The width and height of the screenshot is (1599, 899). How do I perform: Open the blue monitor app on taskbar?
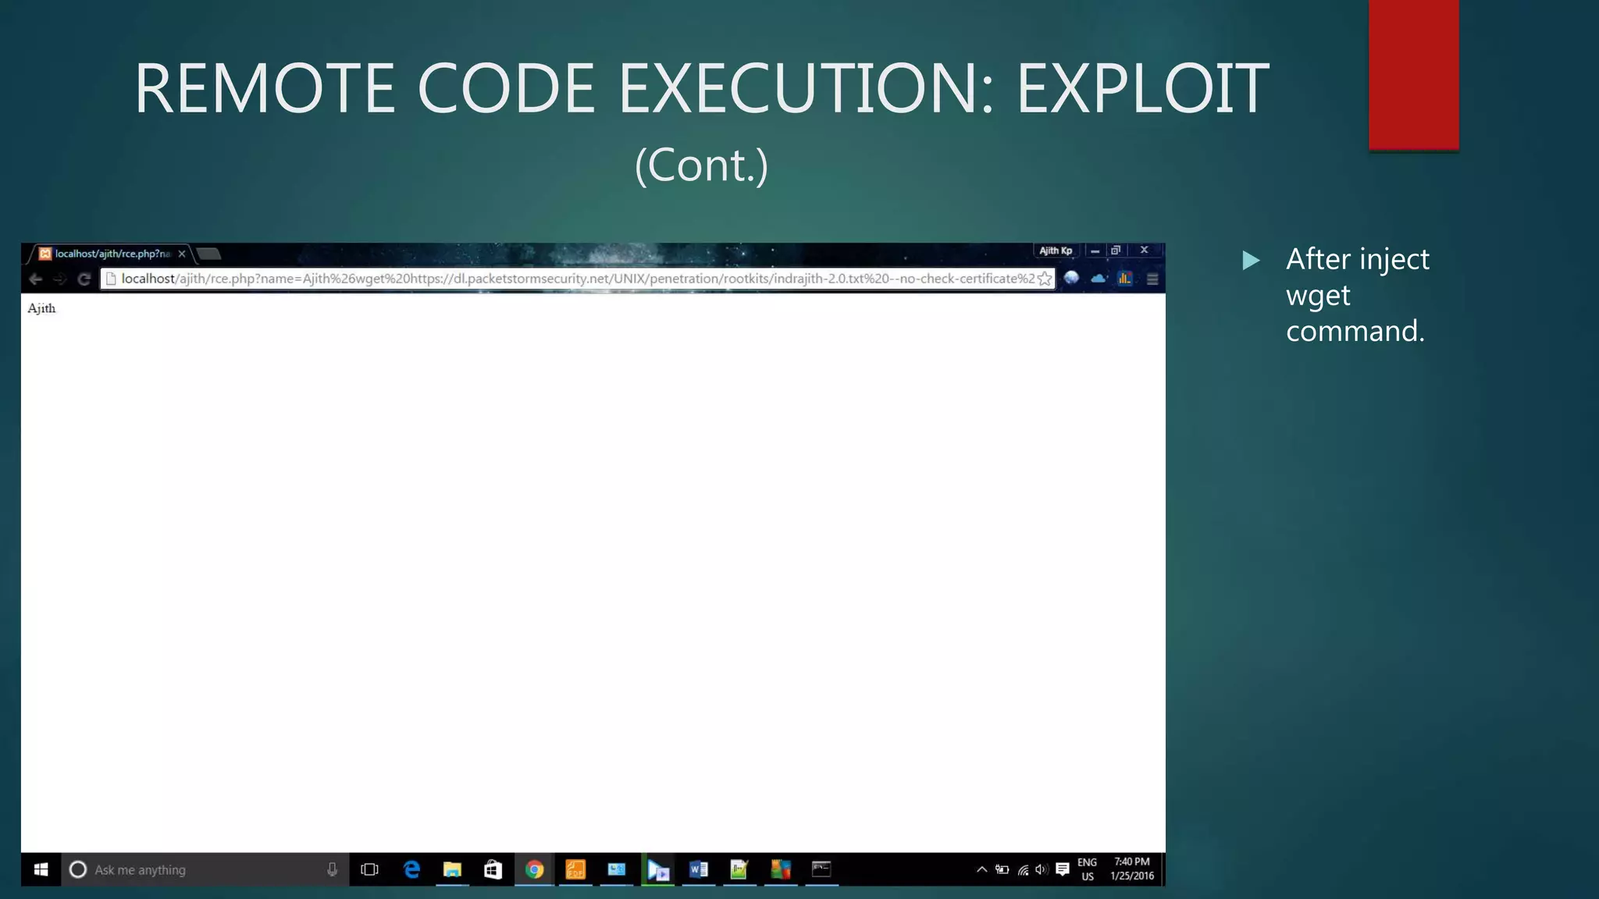coord(616,869)
